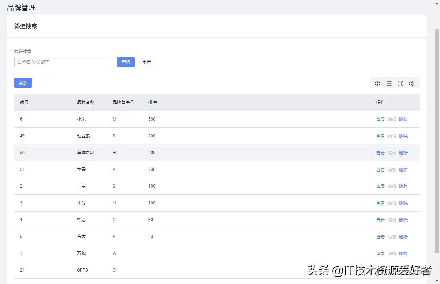
Task: Click the ID cell 51
Action: click(22, 169)
